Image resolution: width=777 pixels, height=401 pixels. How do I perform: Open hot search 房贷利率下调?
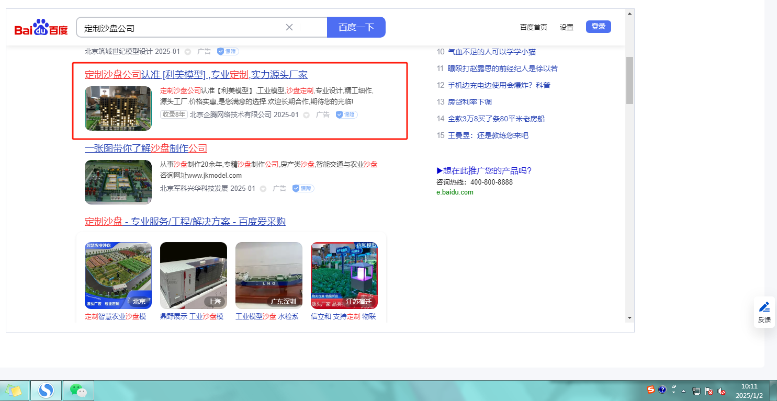[470, 102]
